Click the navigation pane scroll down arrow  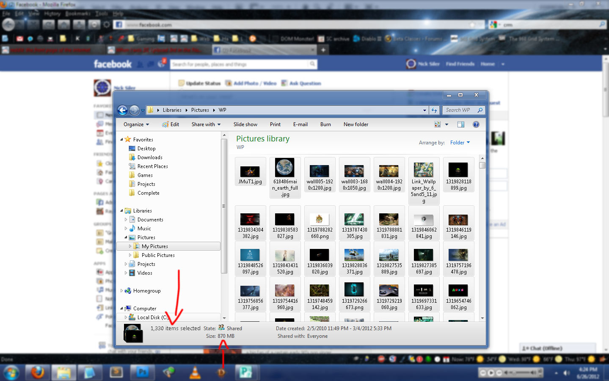point(224,318)
